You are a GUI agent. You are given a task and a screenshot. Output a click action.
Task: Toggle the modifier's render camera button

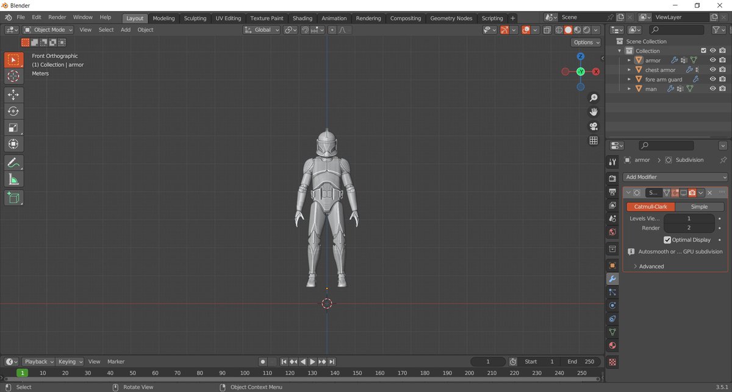692,192
